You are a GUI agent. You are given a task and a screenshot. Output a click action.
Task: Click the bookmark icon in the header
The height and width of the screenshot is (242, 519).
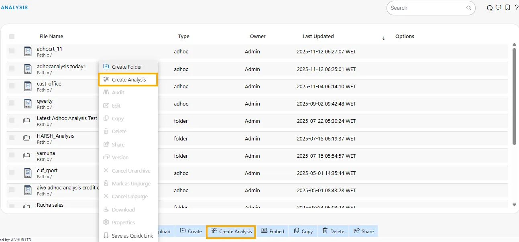tap(508, 8)
